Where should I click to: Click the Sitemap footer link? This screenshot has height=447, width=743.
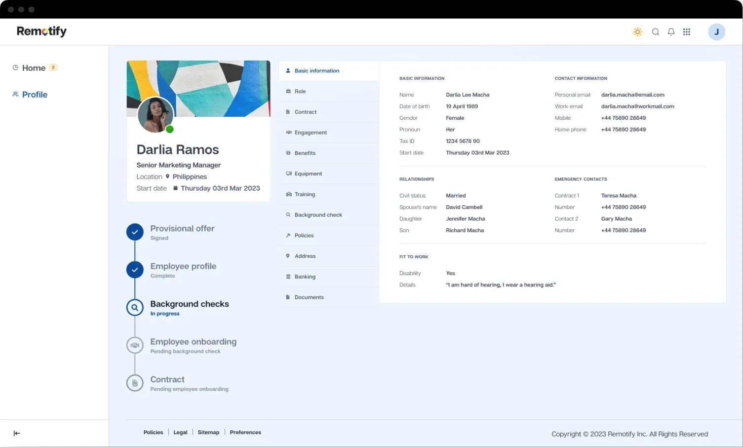[x=208, y=432]
